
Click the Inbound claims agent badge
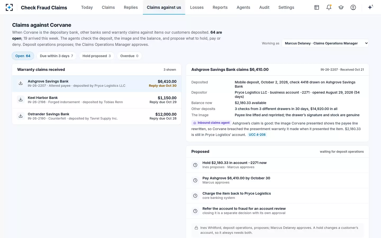coord(211,123)
